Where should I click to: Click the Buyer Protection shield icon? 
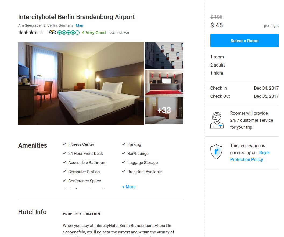216,152
